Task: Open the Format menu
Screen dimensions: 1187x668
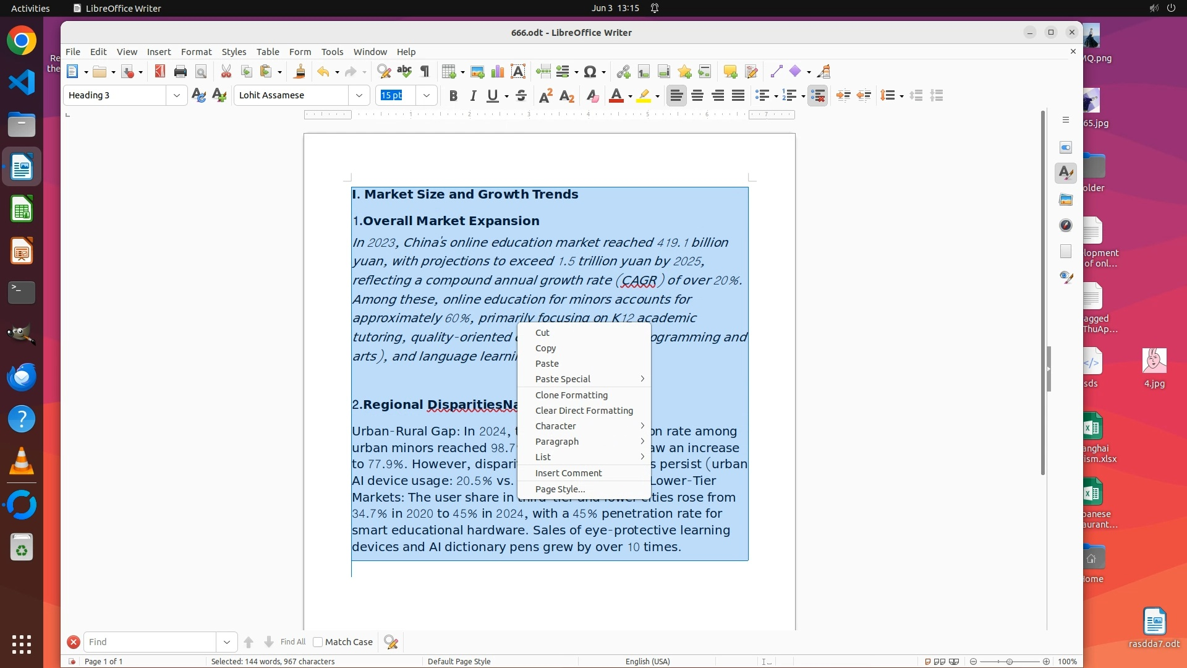Action: (196, 52)
